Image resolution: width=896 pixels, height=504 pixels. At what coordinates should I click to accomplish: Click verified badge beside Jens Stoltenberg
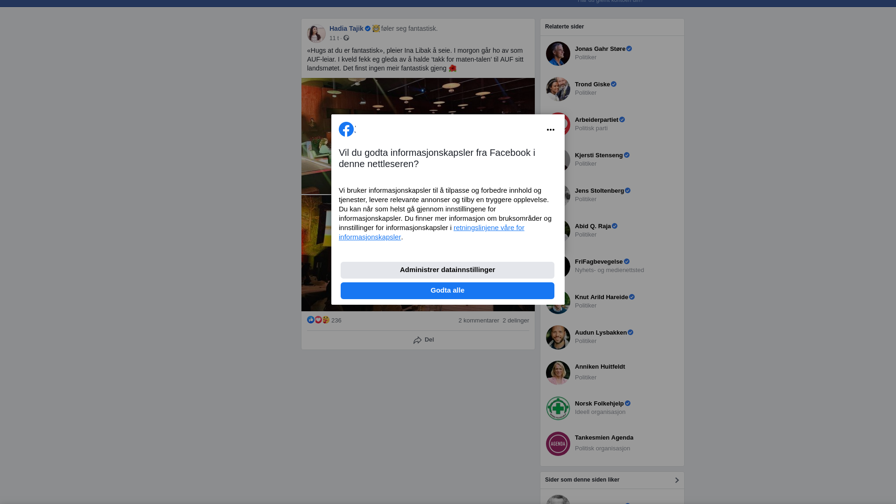[x=628, y=191]
